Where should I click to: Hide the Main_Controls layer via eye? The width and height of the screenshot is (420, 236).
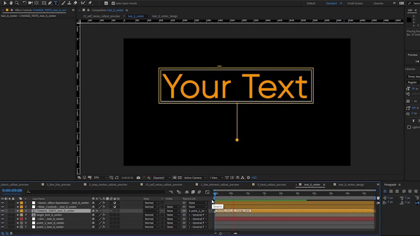pos(3,207)
